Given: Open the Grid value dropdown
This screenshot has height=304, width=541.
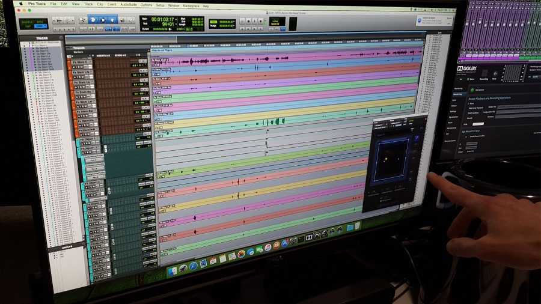Looking at the screenshot, I should 234,22.
